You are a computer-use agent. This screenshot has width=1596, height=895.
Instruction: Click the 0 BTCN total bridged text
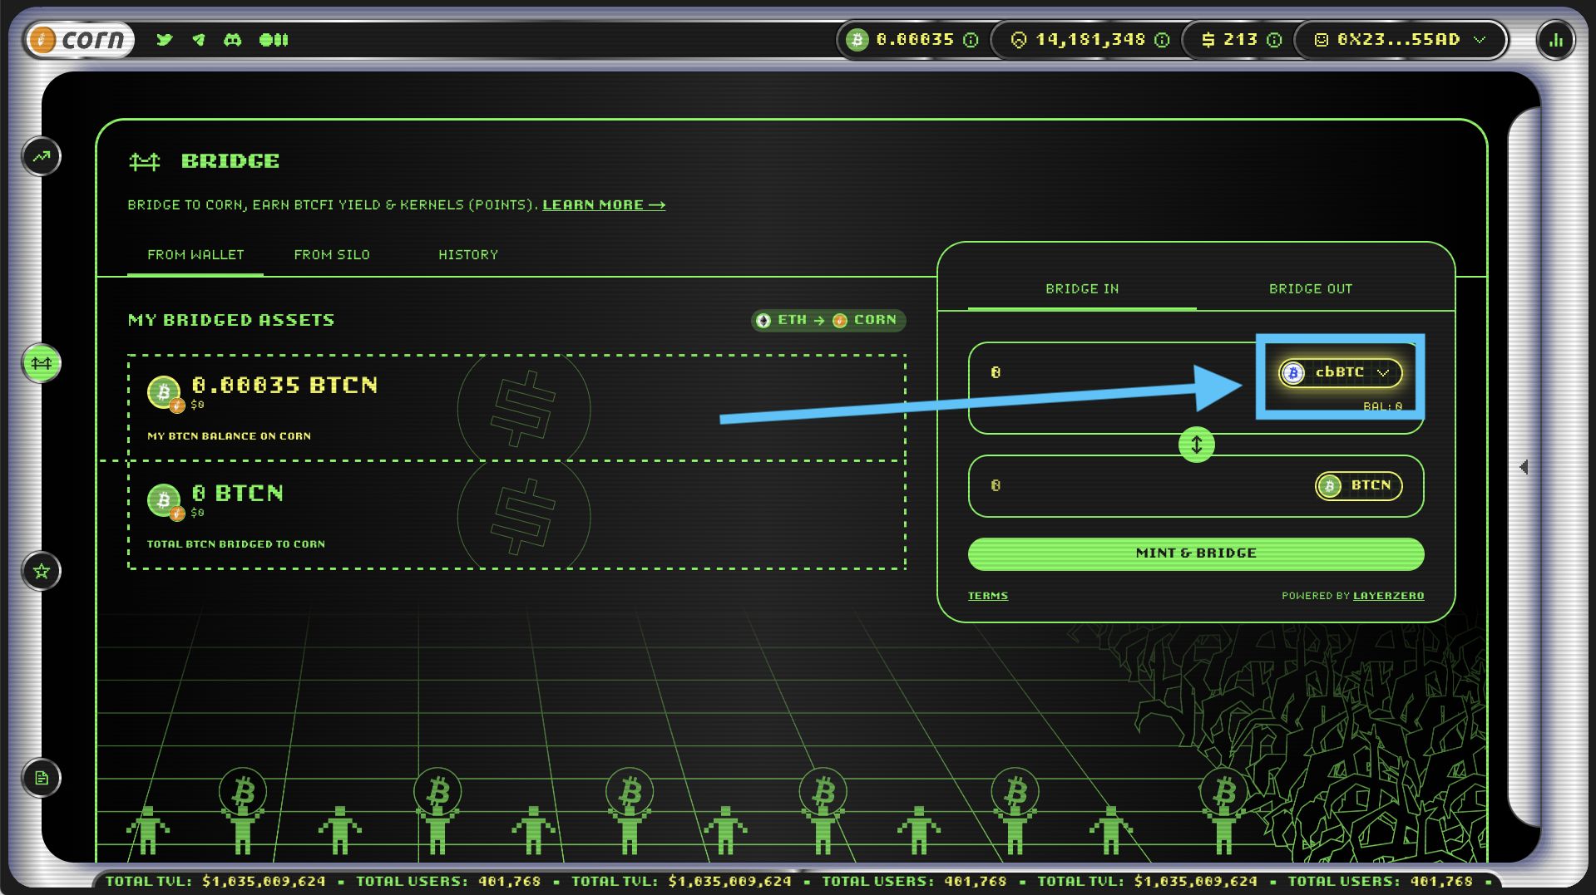[237, 494]
